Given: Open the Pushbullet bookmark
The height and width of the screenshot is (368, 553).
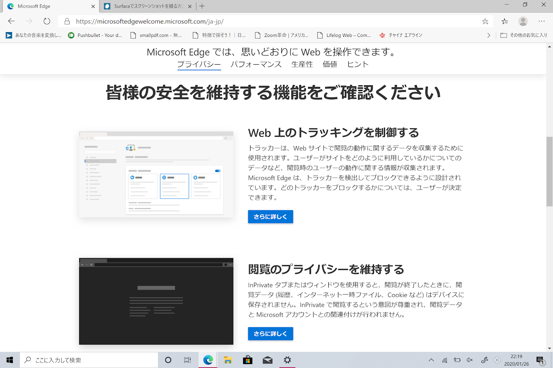Looking at the screenshot, I should coord(95,35).
